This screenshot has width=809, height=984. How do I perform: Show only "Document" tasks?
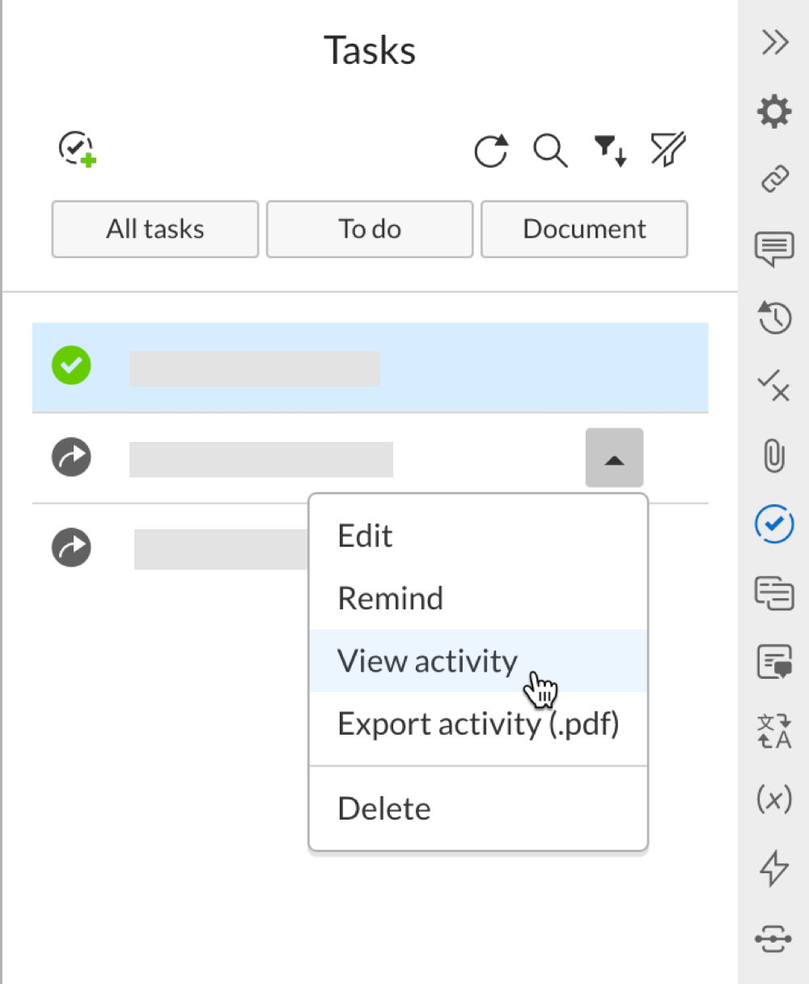click(x=584, y=229)
